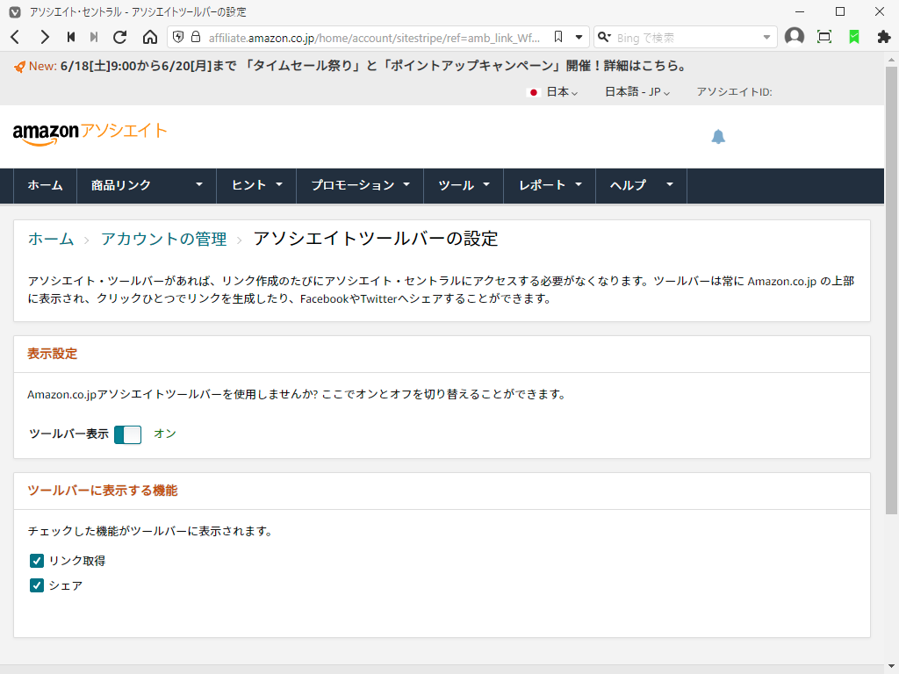This screenshot has height=674, width=899.
Task: Open address bar history dropdown
Action: (579, 37)
